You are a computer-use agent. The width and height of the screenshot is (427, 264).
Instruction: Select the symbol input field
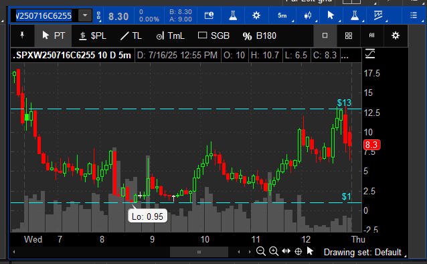click(x=44, y=15)
